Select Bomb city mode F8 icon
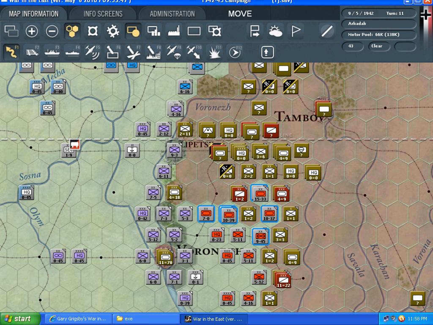This screenshot has height=325, width=433. [x=153, y=52]
